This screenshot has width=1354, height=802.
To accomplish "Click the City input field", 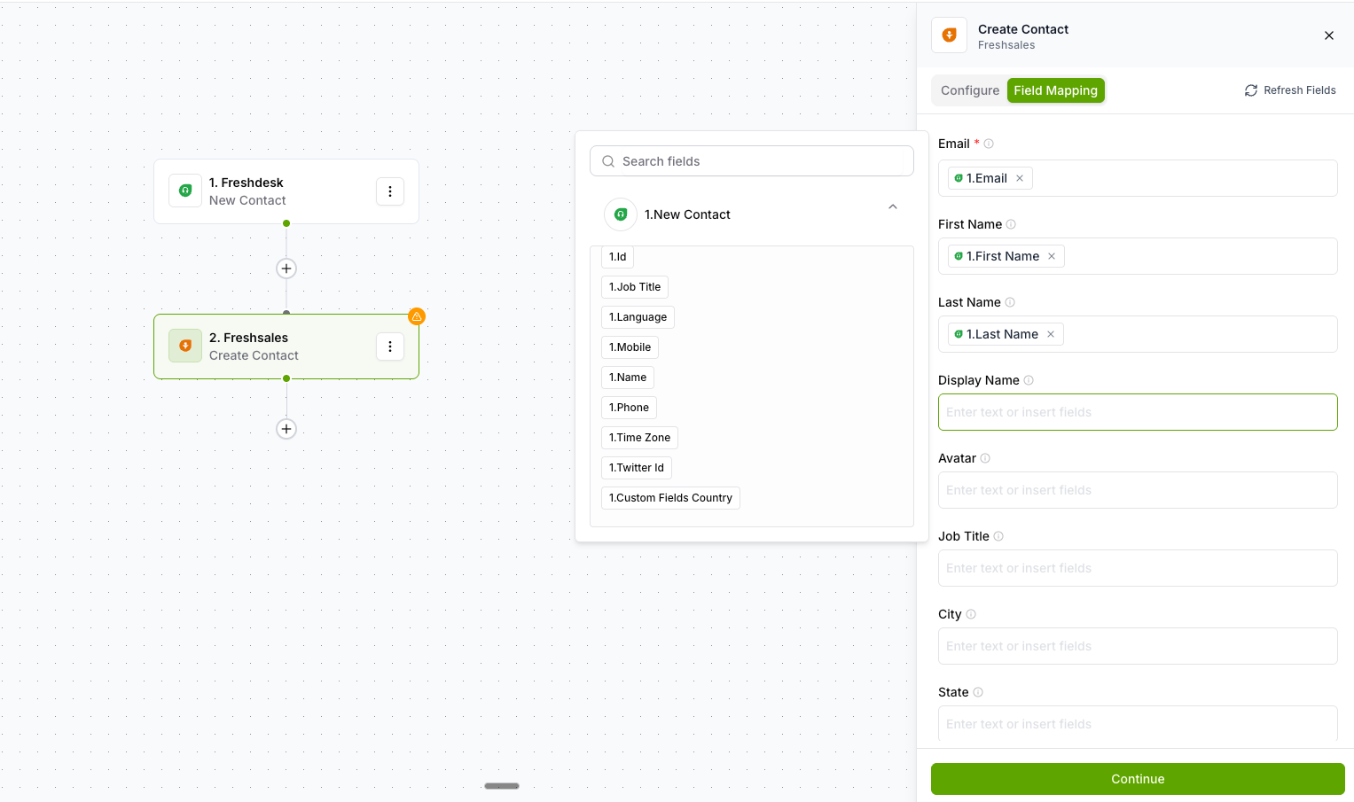I will point(1138,646).
